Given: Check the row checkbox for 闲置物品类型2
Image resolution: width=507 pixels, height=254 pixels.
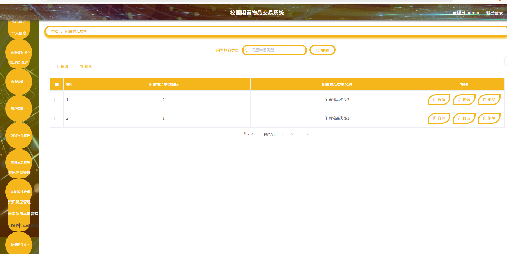Looking at the screenshot, I should coord(56,100).
